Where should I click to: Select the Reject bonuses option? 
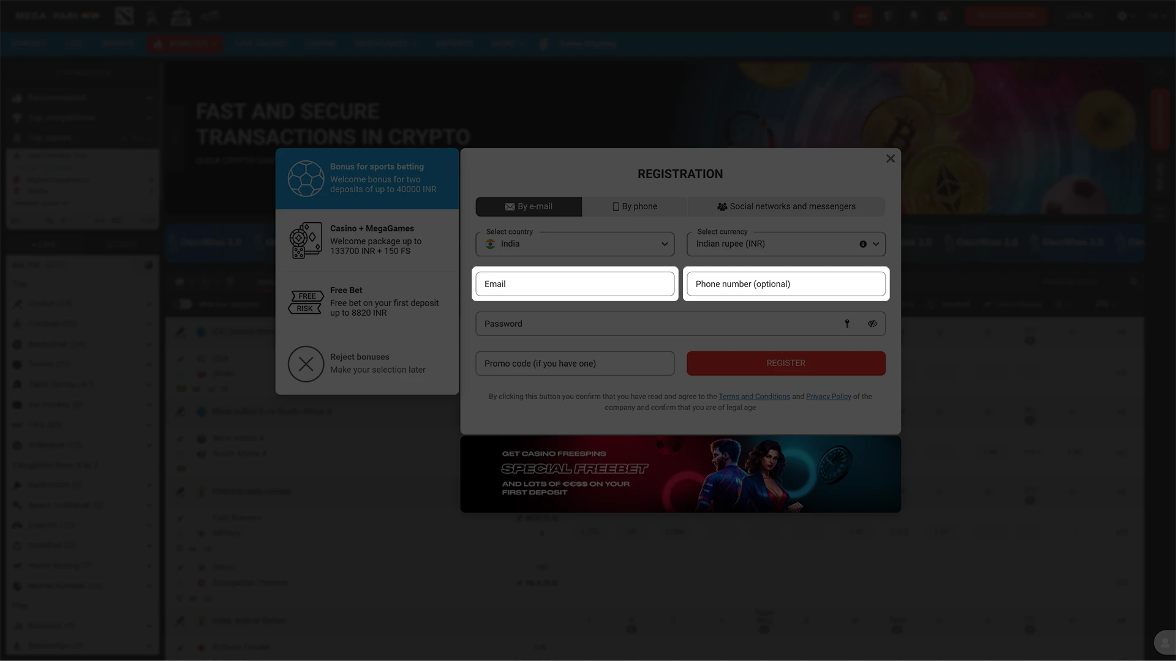(x=367, y=364)
